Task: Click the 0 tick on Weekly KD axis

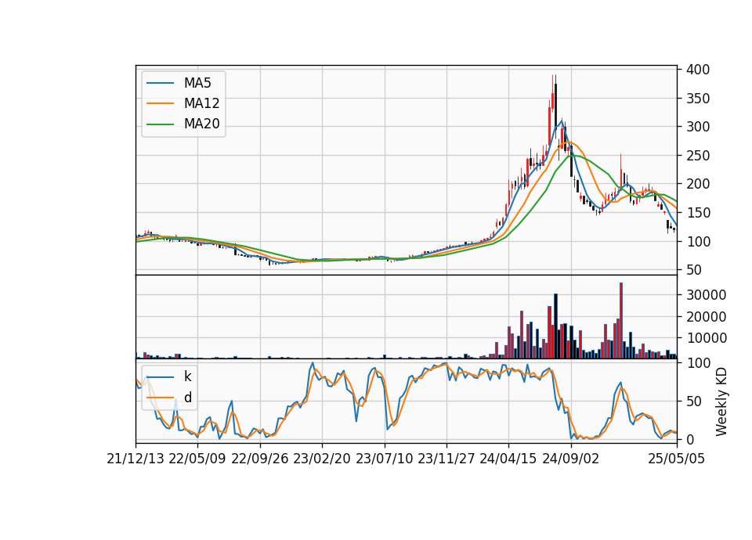Action: 689,439
